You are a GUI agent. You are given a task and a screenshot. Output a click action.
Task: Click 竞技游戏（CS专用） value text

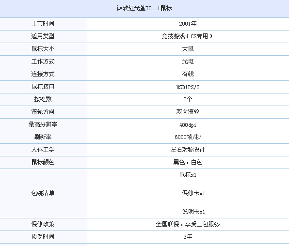coord(187,36)
